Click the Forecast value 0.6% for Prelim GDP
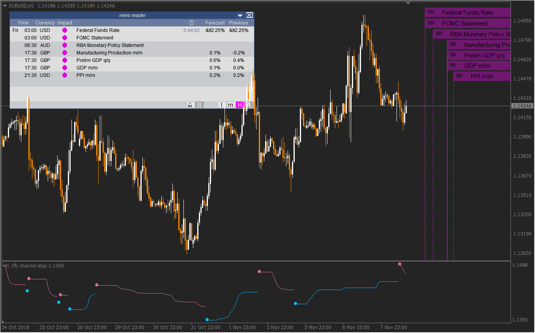 (215, 60)
